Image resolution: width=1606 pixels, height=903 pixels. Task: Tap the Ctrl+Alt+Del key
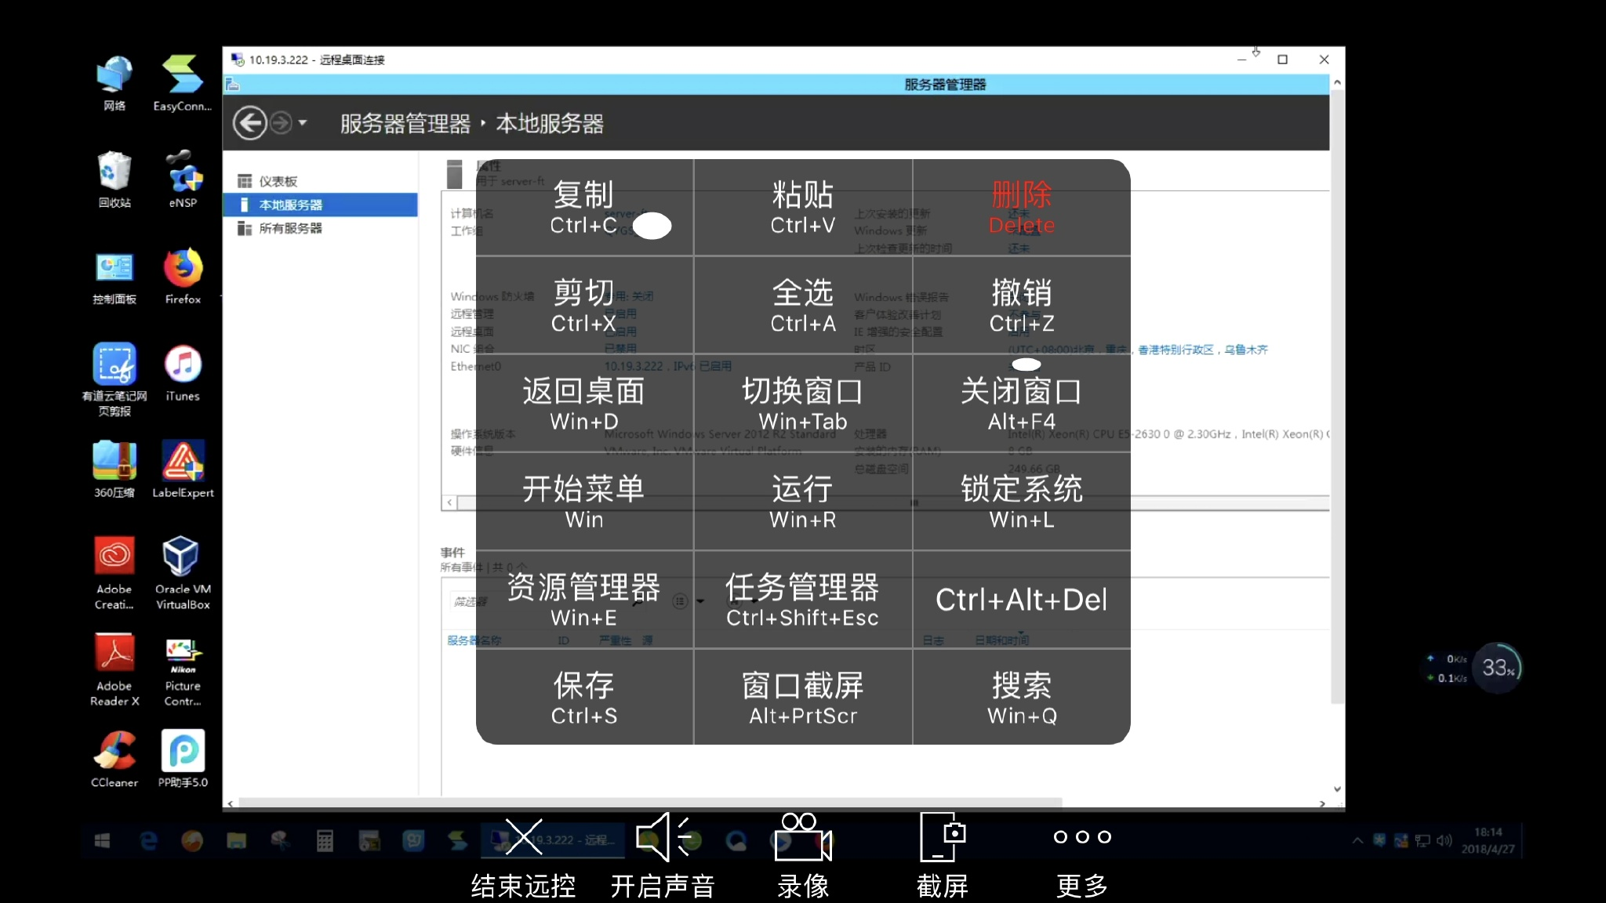[x=1022, y=600]
